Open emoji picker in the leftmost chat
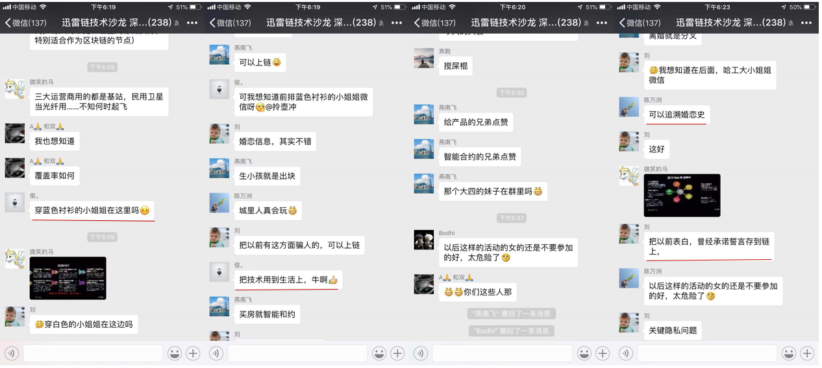The image size is (822, 368). 175,353
